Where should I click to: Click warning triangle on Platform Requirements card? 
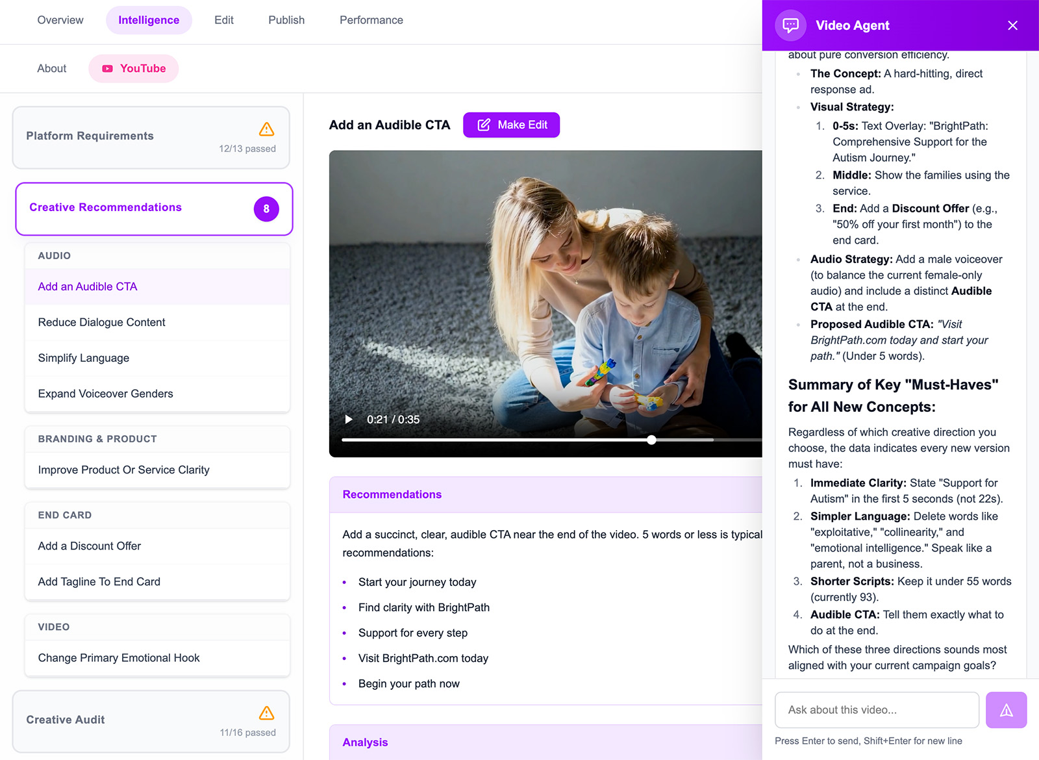click(x=266, y=131)
